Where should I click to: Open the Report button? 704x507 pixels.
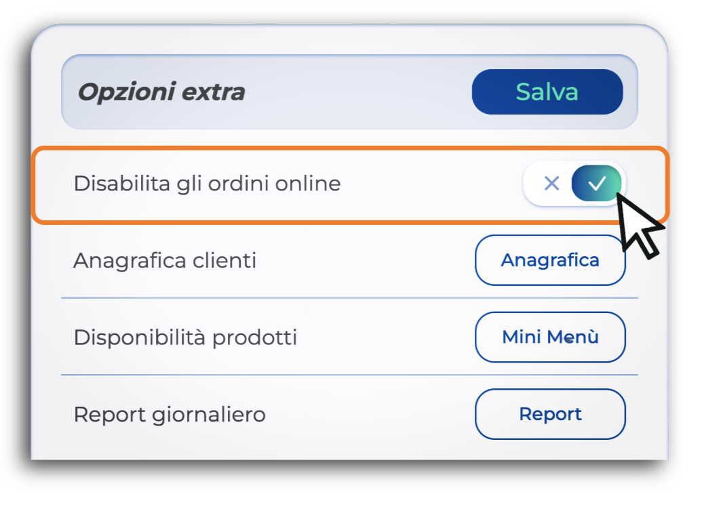(550, 414)
